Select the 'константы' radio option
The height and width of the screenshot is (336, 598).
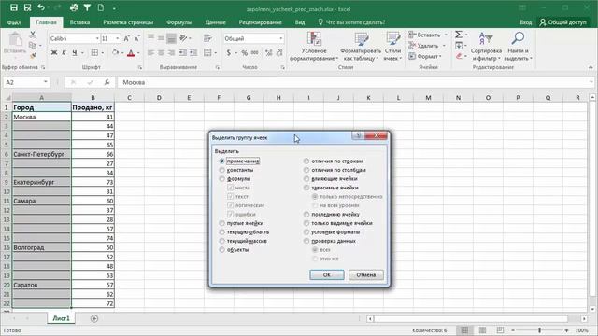[221, 170]
